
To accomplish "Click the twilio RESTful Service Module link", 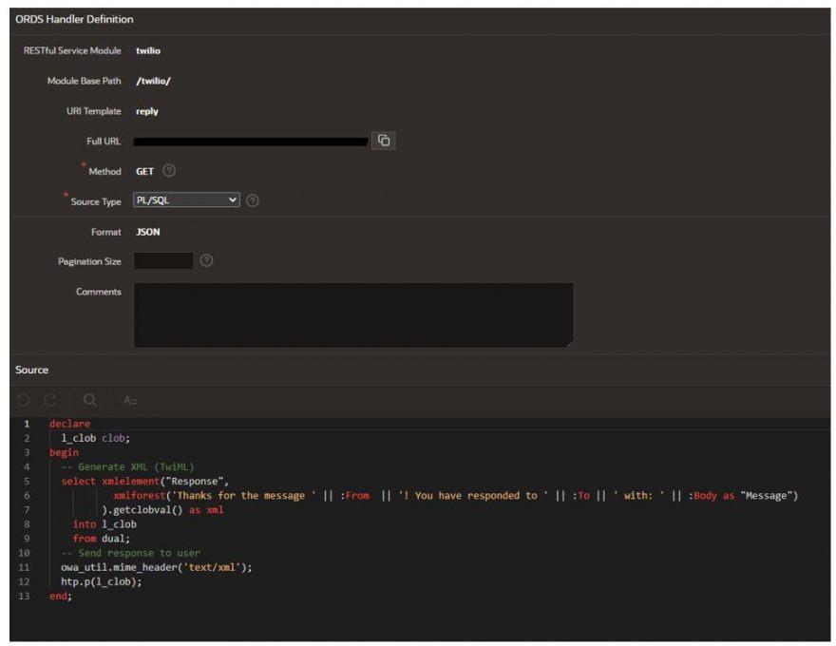I will click(147, 50).
